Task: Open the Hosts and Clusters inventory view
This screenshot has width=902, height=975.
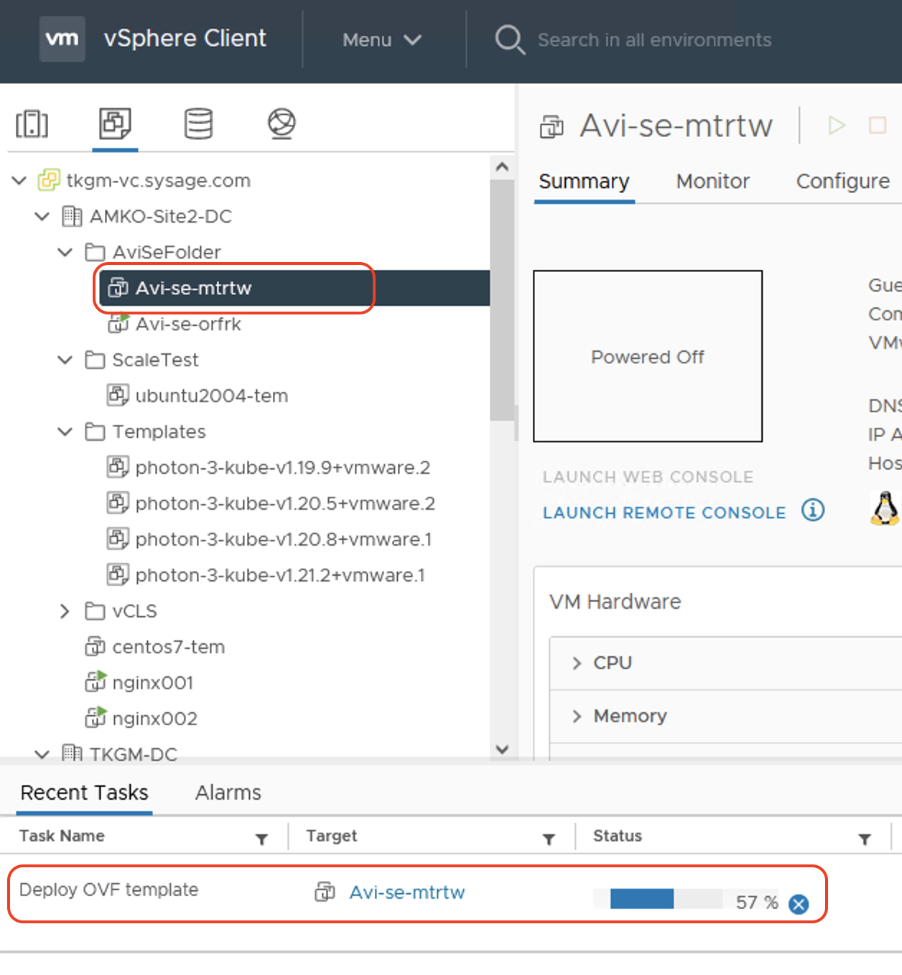Action: [32, 123]
